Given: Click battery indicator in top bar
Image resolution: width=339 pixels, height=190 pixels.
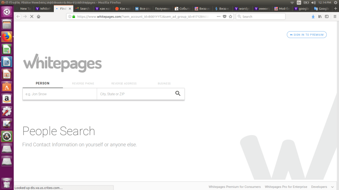Looking at the screenshot, I should [x=306, y=2].
